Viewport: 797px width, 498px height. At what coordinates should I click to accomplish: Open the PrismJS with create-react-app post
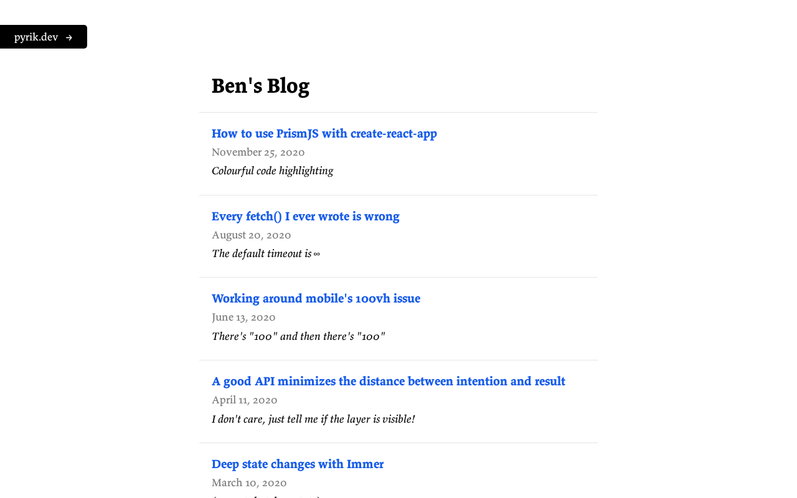pos(324,134)
